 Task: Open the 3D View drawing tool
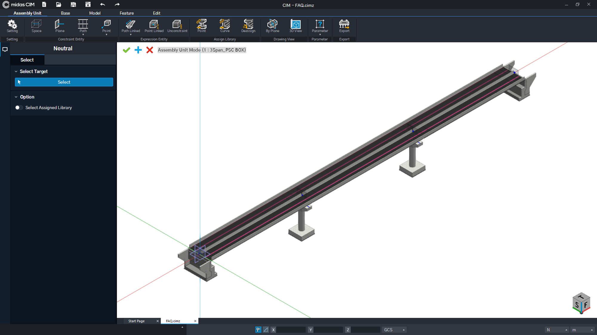tap(296, 26)
